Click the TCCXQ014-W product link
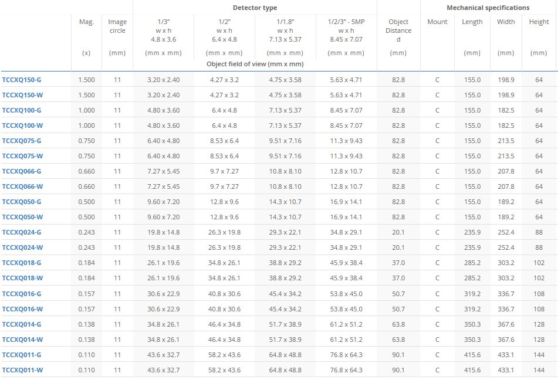 (x=22, y=340)
